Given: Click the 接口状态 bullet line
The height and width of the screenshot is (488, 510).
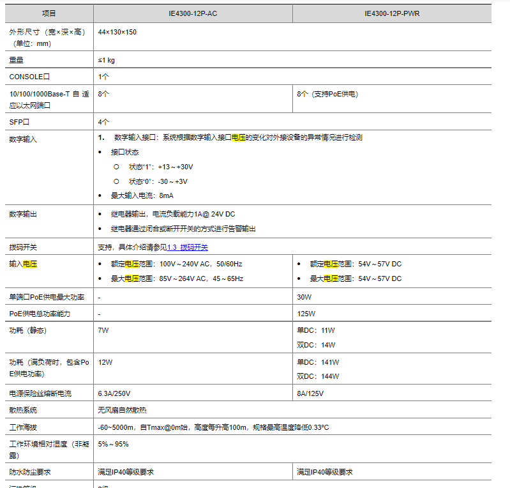Looking at the screenshot, I should pyautogui.click(x=125, y=153).
